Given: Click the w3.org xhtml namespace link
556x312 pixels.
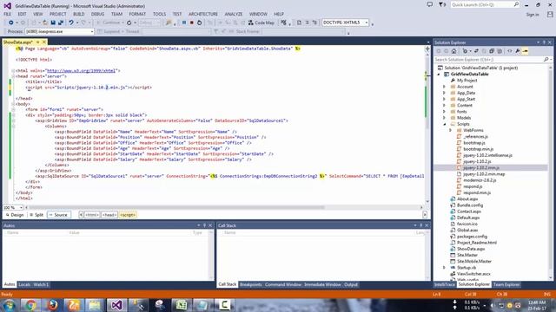Looking at the screenshot, I should 81,71.
